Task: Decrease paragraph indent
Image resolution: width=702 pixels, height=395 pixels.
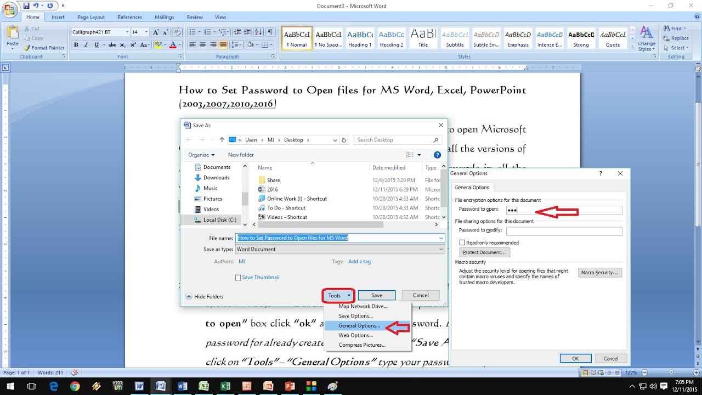Action: click(237, 32)
